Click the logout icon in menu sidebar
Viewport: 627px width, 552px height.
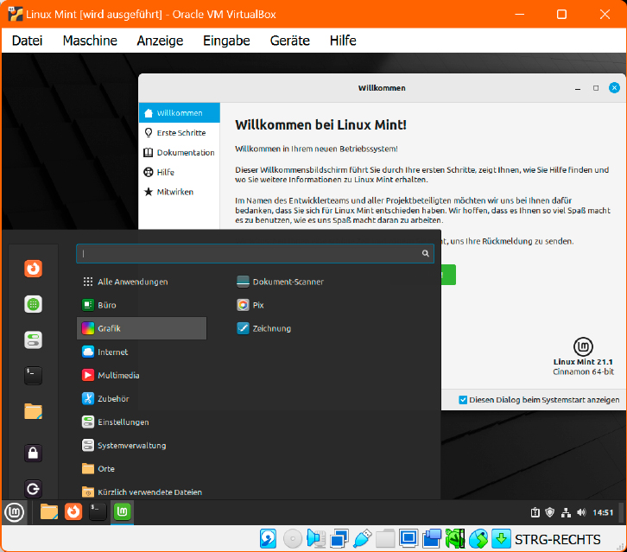click(x=33, y=488)
